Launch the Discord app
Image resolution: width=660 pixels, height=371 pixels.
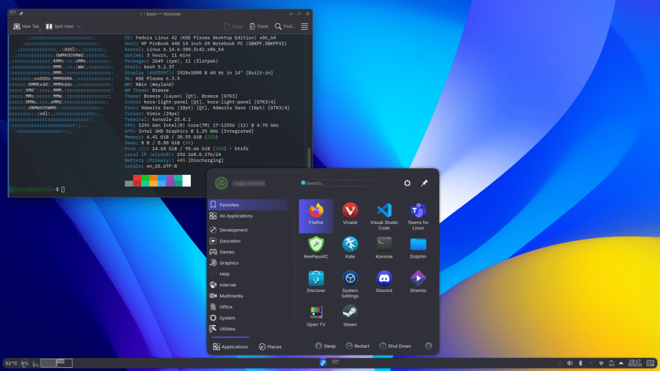tap(384, 282)
